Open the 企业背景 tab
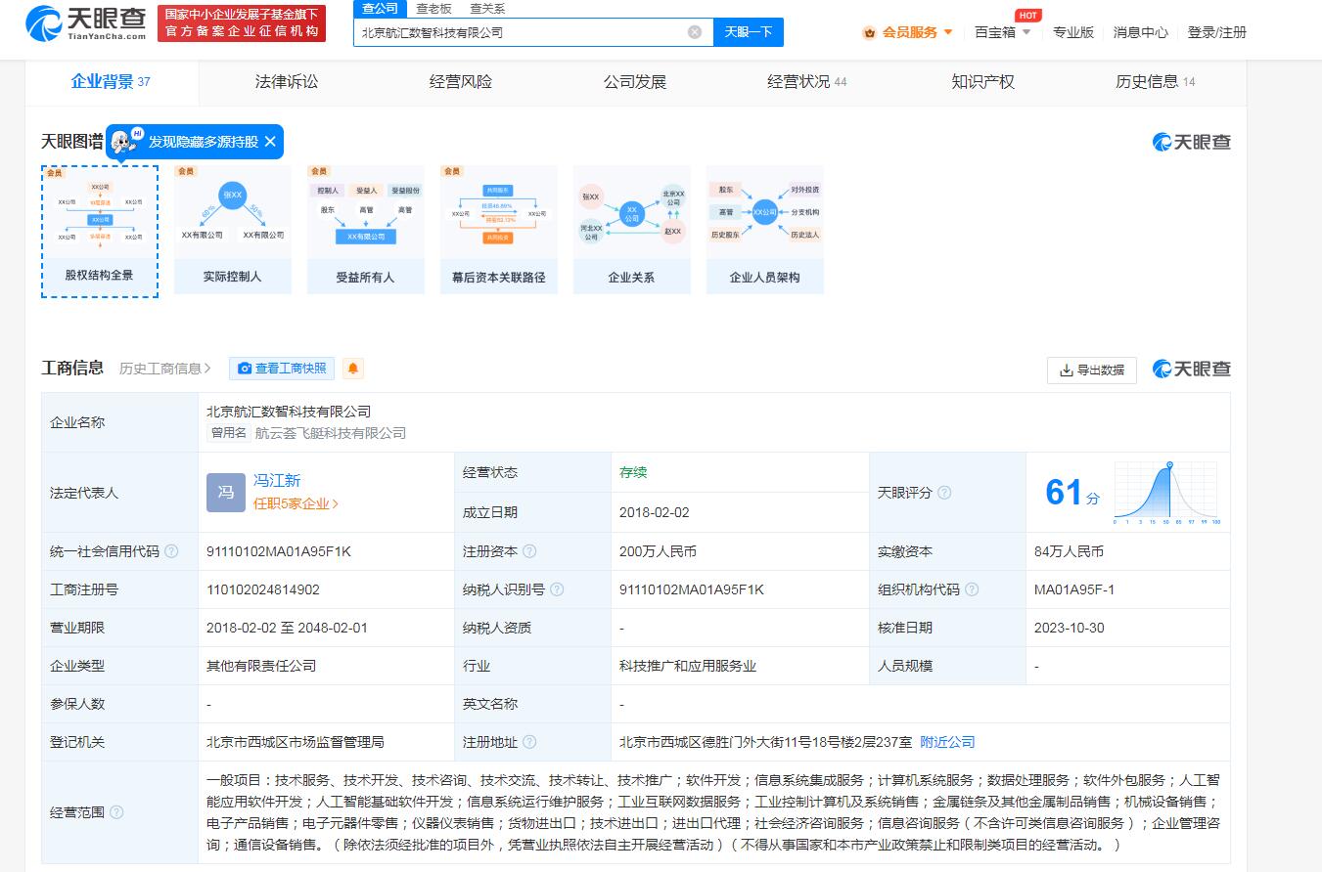Image resolution: width=1322 pixels, height=872 pixels. click(x=111, y=82)
